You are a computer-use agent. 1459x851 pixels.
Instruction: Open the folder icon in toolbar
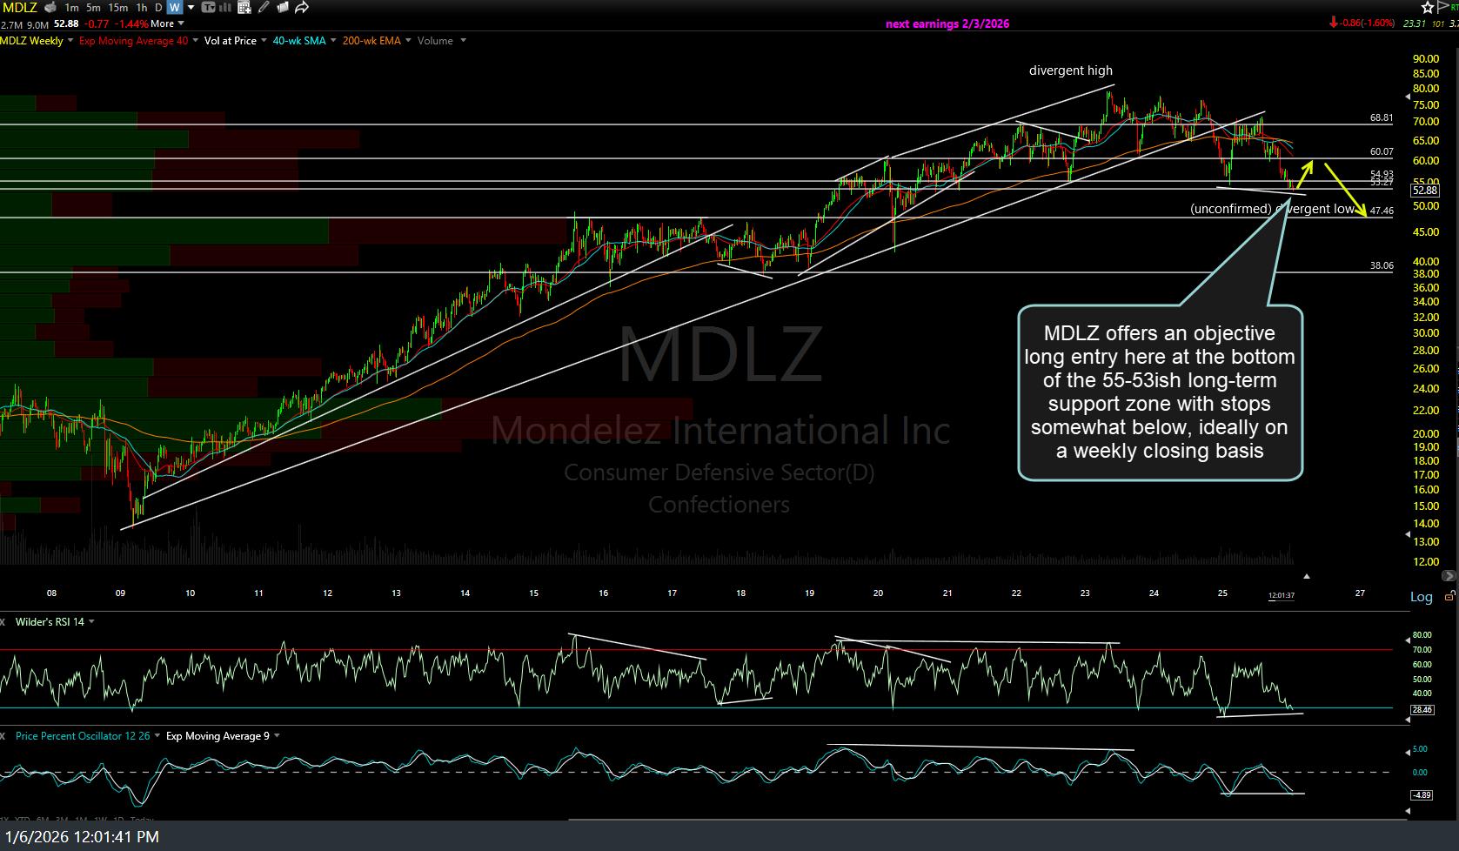(282, 8)
